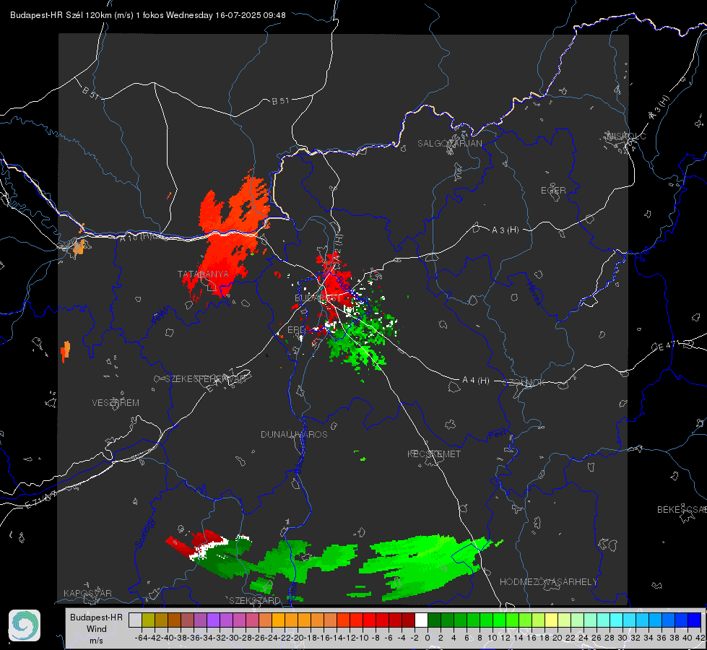The width and height of the screenshot is (707, 650).
Task: Click the DUNAUJVAROS city label
Action: 294,434
